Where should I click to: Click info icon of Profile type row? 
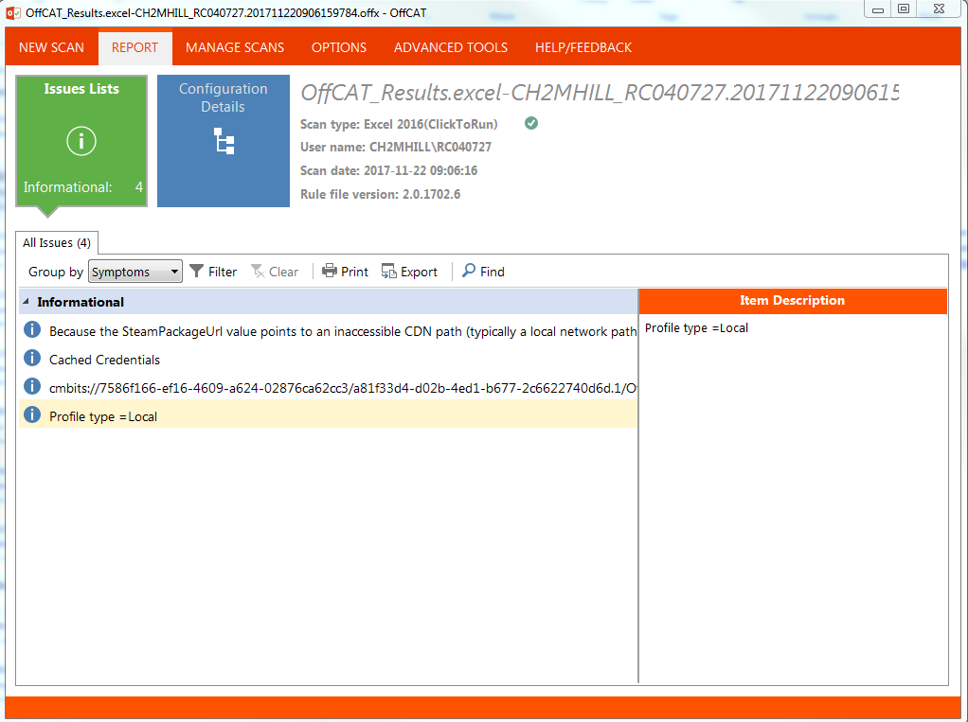[x=32, y=414]
